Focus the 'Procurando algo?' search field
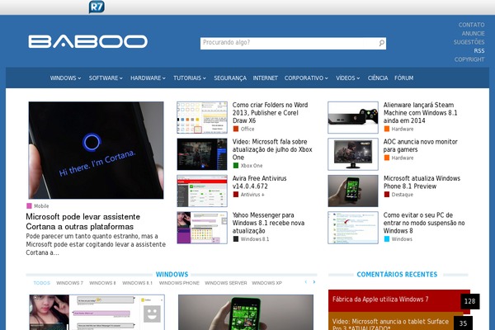 (293, 43)
